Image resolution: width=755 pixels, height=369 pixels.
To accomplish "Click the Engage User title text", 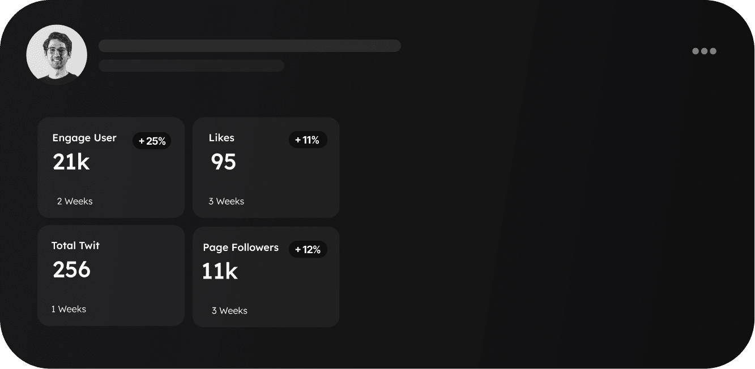I will (84, 138).
